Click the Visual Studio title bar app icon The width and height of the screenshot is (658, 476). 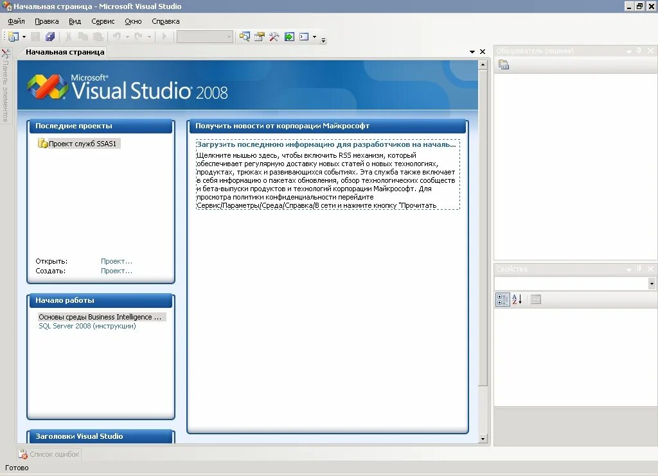tap(6, 6)
